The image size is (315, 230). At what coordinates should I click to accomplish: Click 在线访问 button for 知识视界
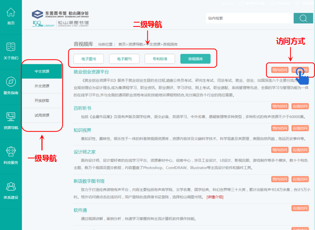[300, 128]
